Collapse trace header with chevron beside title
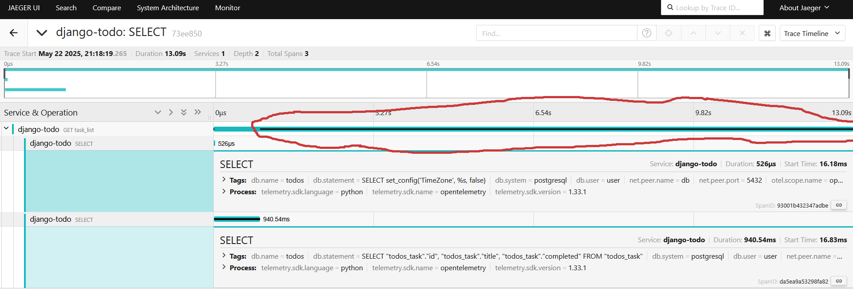The height and width of the screenshot is (296, 853). [x=42, y=33]
